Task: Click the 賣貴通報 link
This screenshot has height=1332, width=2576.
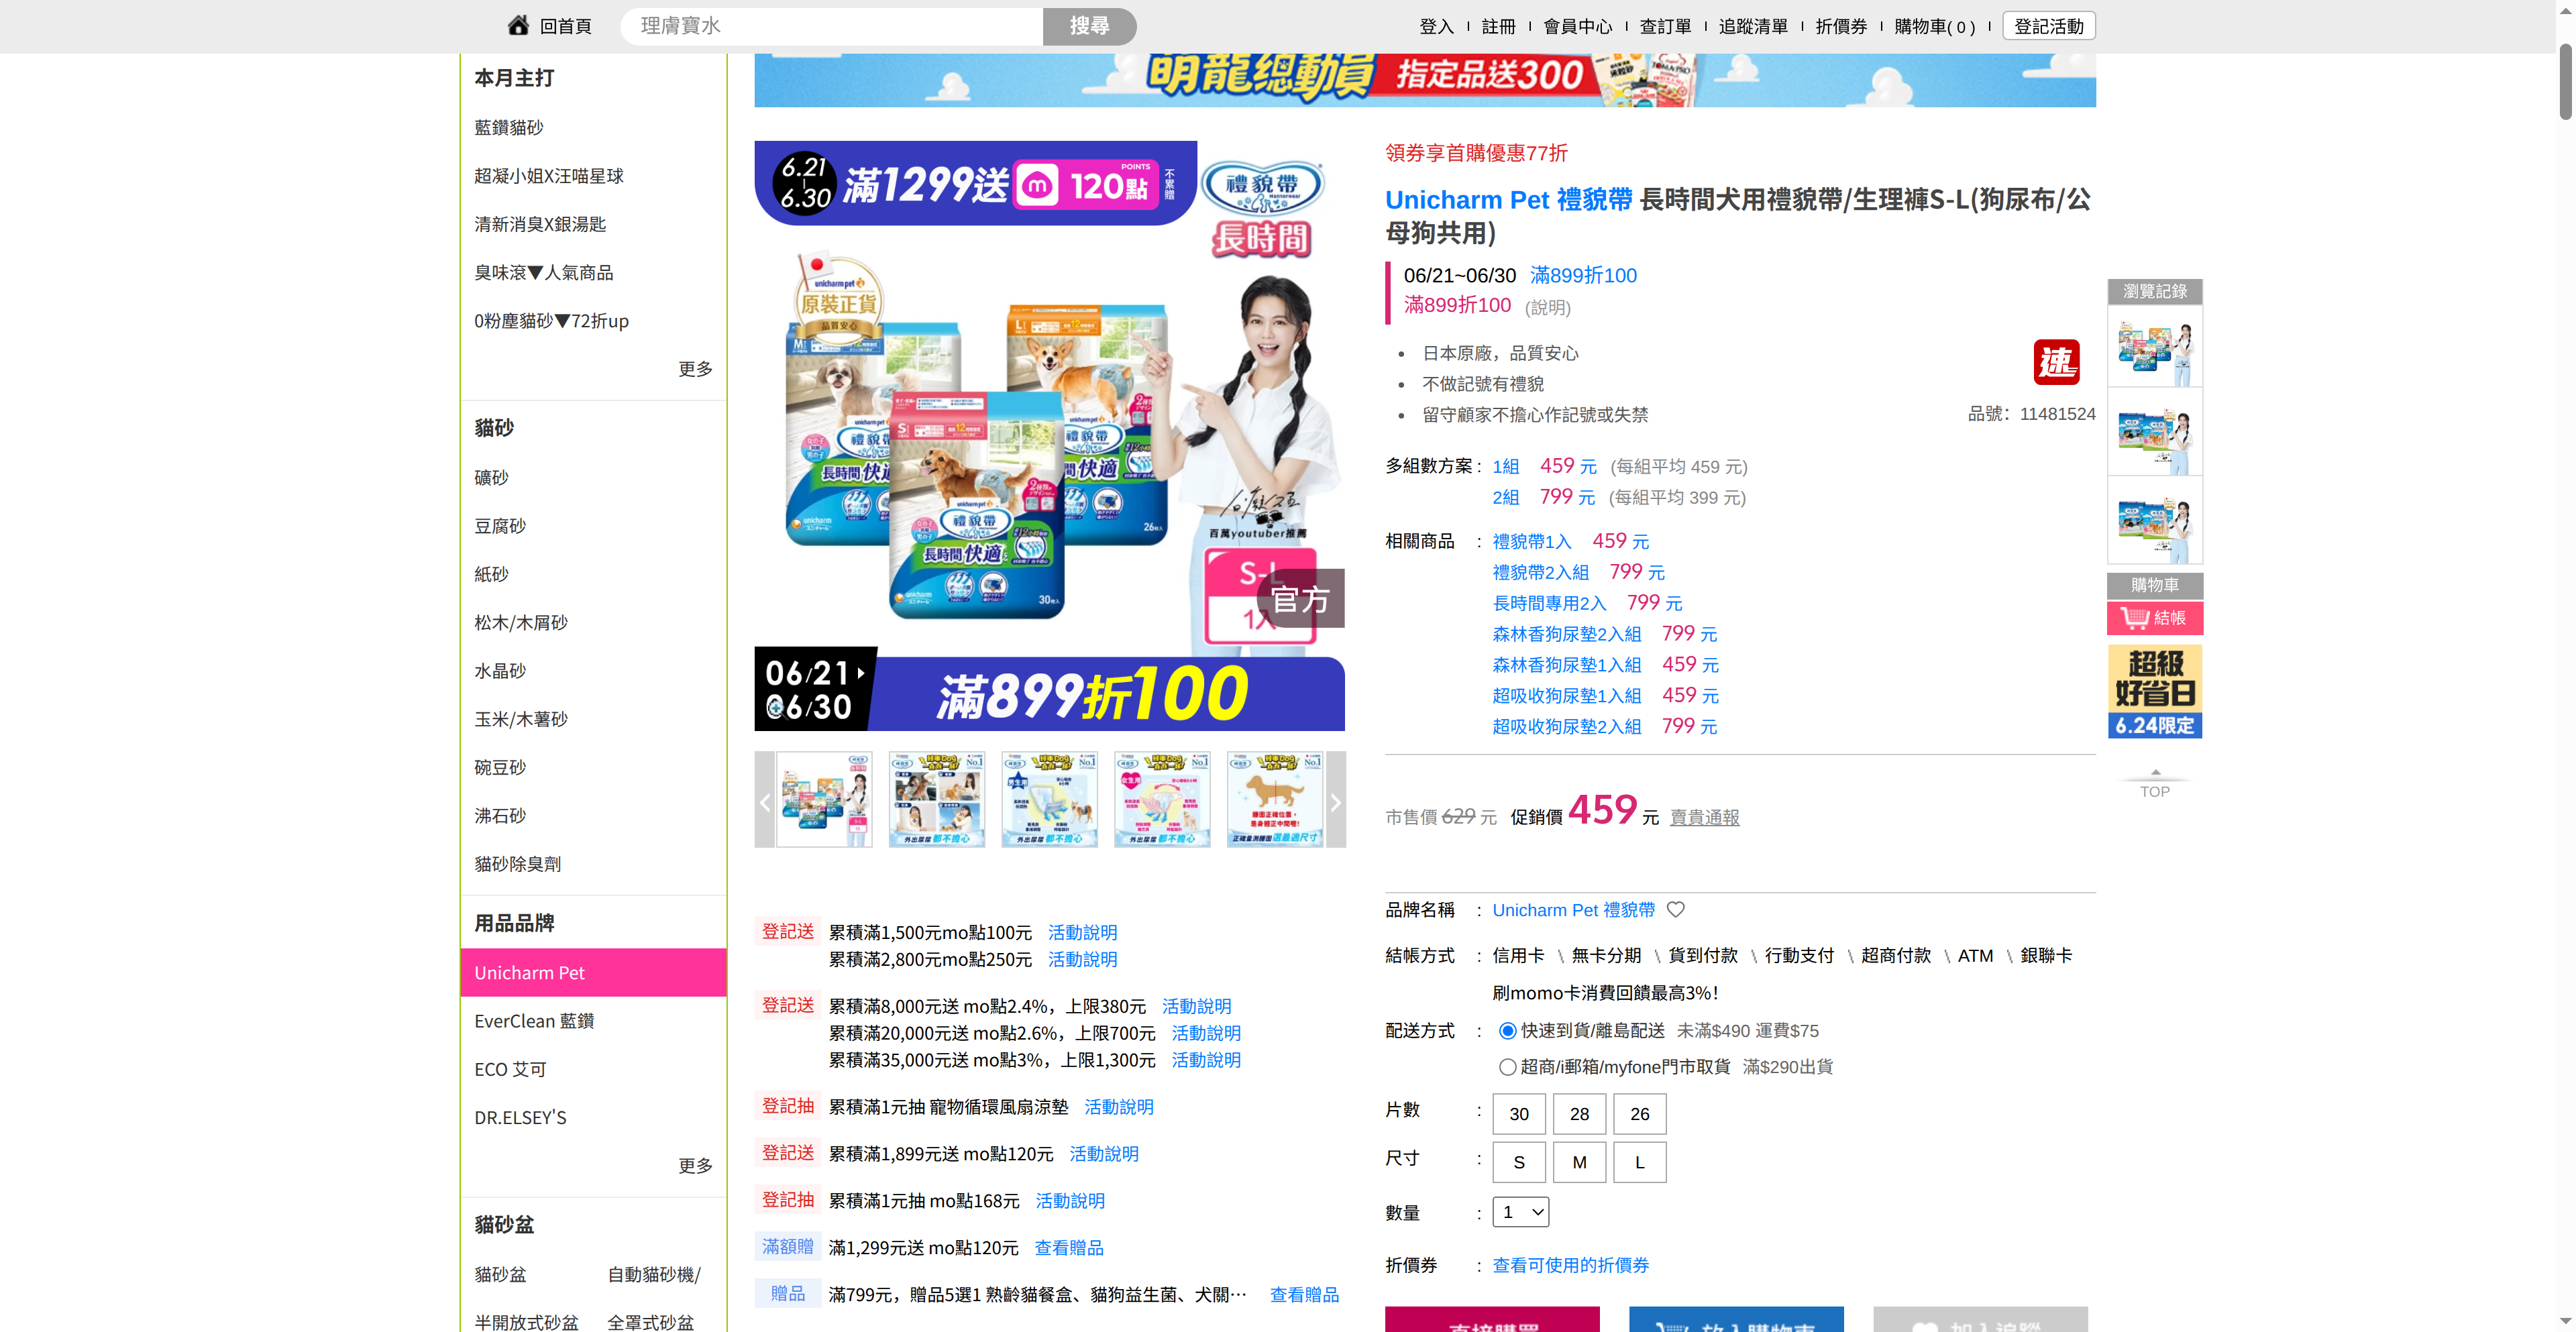Action: click(1705, 817)
